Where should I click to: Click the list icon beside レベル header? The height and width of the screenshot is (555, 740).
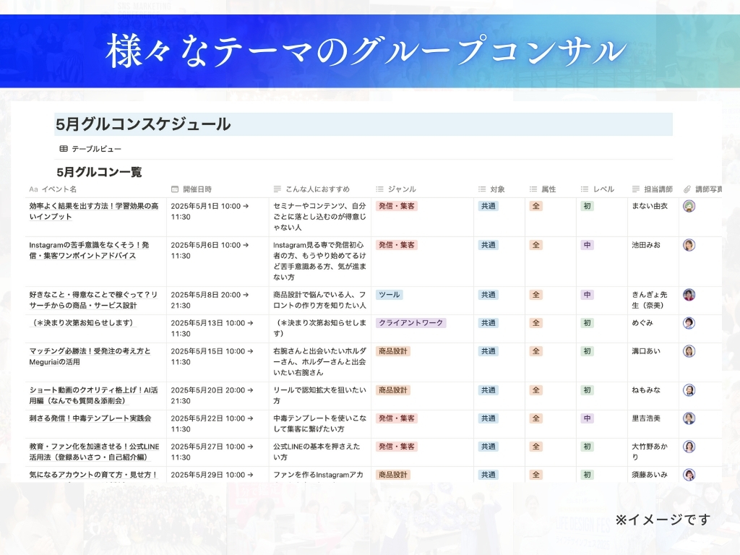[x=585, y=189]
